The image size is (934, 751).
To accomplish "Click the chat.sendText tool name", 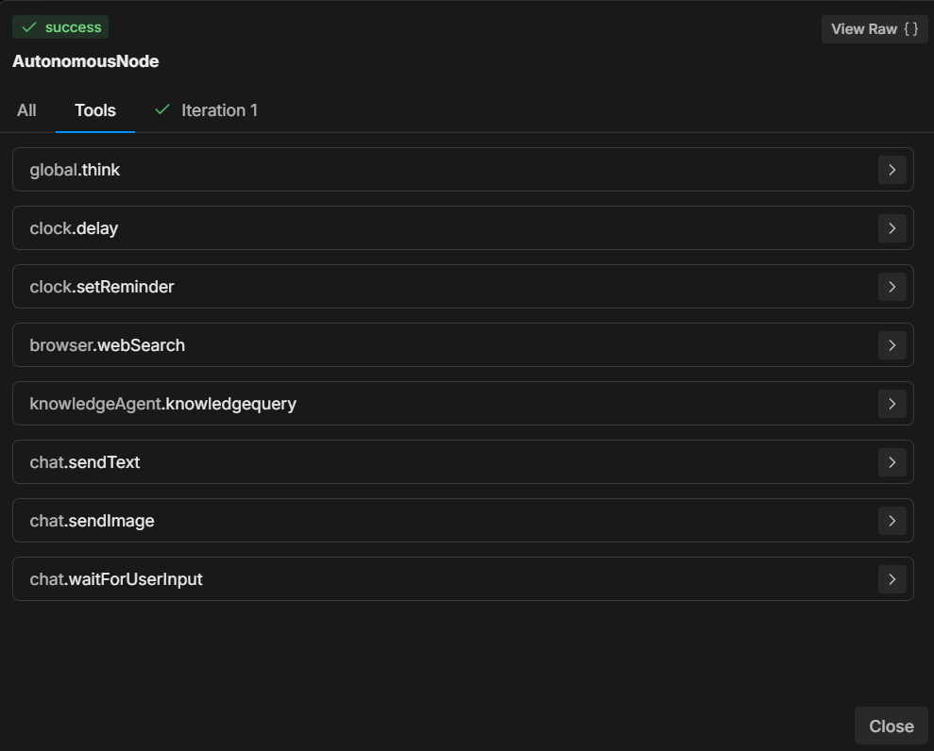I will [x=85, y=462].
